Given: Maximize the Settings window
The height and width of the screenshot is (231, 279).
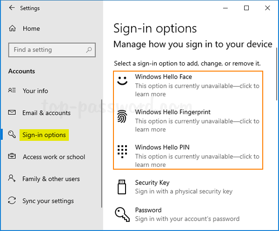Looking at the screenshot, I should (x=246, y=8).
